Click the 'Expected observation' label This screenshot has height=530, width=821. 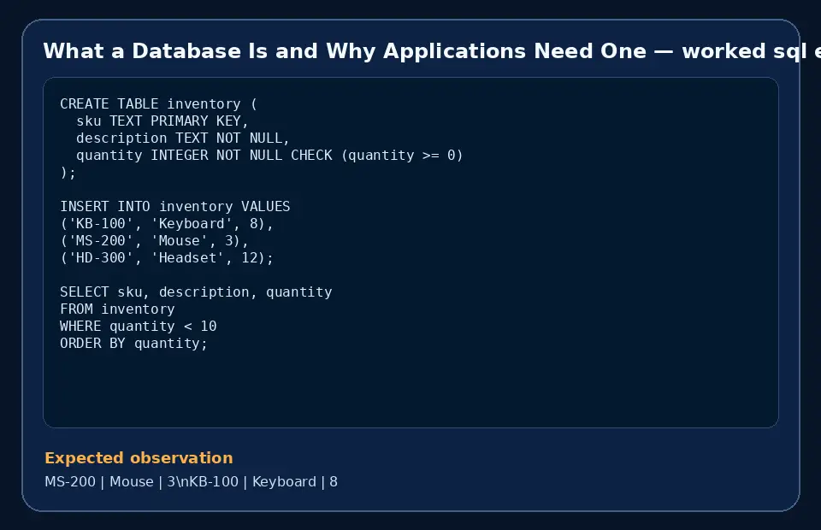[x=139, y=458]
